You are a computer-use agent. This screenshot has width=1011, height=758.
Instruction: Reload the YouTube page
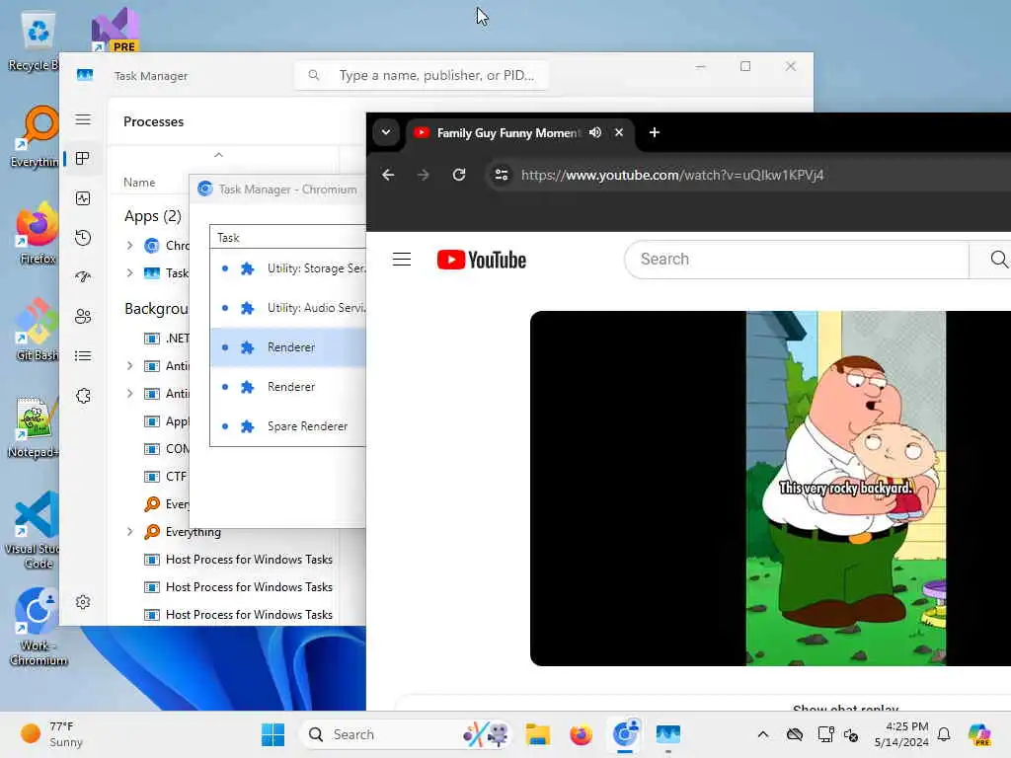(x=459, y=175)
